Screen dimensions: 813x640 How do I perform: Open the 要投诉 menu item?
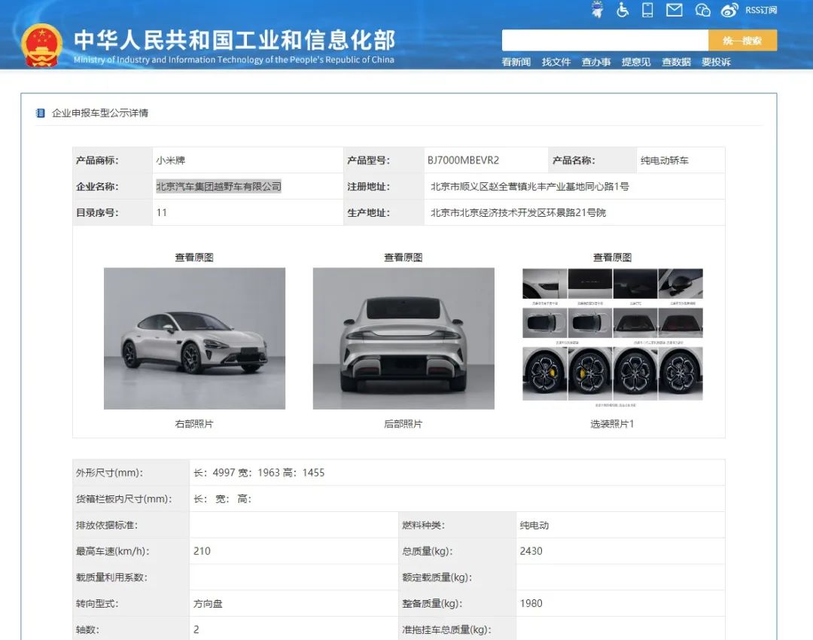pyautogui.click(x=716, y=62)
